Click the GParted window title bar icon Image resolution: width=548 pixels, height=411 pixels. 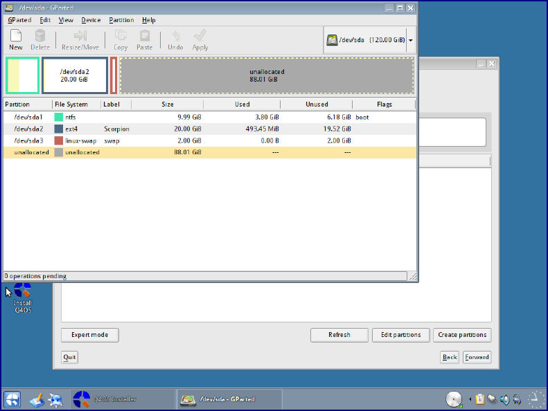tap(9, 8)
